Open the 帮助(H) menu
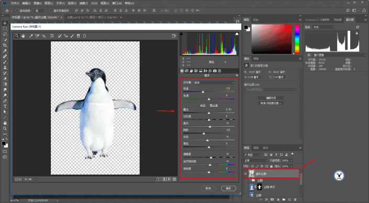Image resolution: width=369 pixels, height=203 pixels. (x=129, y=3)
